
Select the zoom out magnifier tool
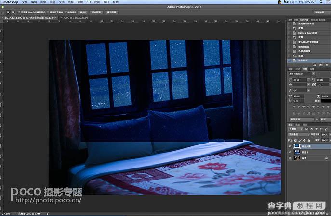[13, 12]
